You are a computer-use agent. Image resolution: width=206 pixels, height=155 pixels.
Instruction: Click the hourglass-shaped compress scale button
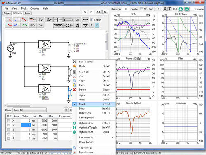click(x=170, y=9)
